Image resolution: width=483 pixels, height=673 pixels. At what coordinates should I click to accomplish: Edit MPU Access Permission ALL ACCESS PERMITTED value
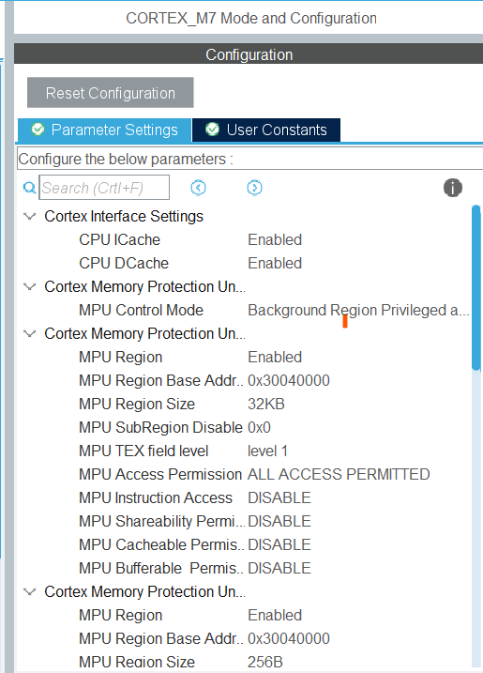(x=339, y=475)
